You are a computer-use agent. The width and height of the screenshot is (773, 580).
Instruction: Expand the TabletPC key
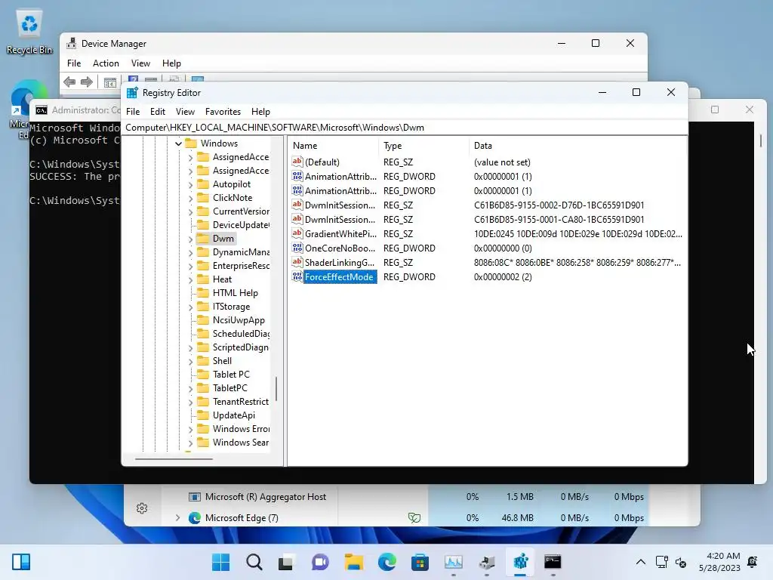pos(190,389)
